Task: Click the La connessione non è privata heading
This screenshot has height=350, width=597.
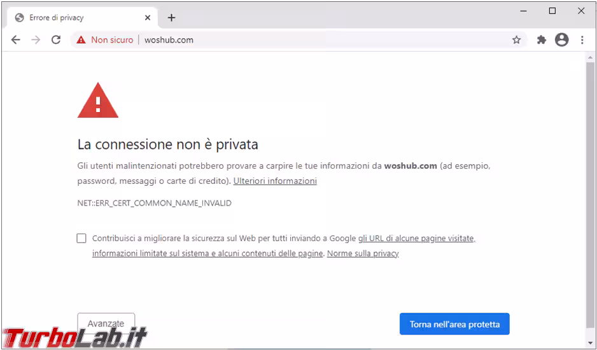Action: click(168, 144)
